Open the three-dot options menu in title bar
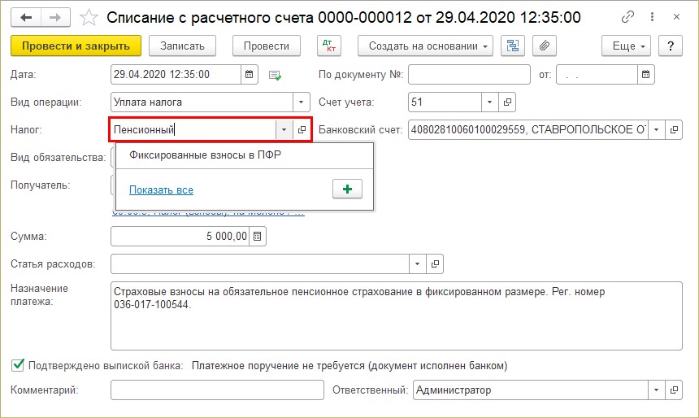Screen dimensions: 699x418 pos(652,17)
